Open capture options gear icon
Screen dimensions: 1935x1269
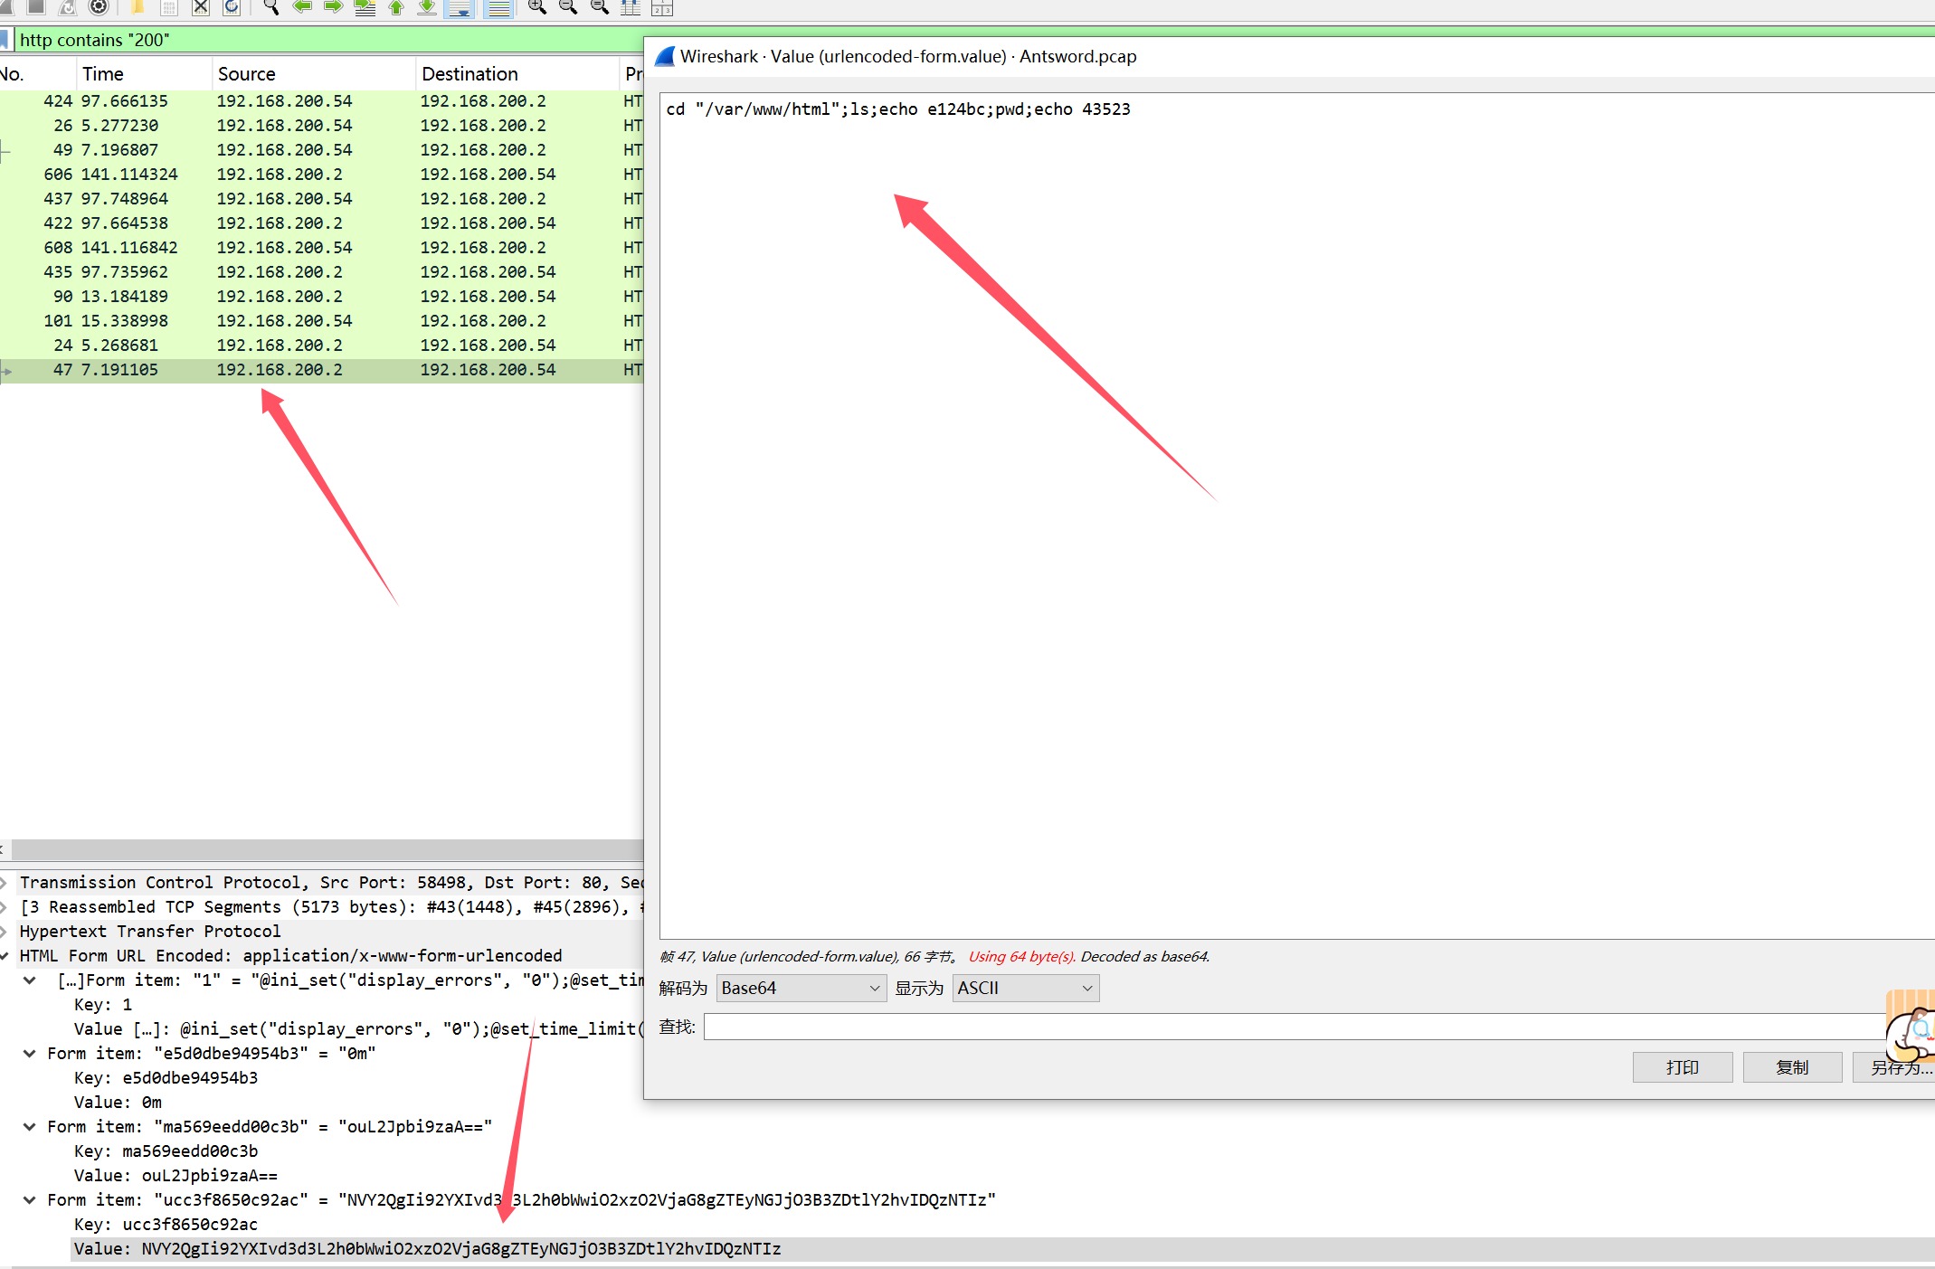point(99,7)
